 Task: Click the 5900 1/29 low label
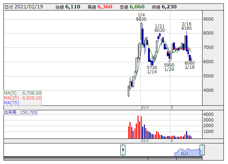pyautogui.click(x=169, y=67)
